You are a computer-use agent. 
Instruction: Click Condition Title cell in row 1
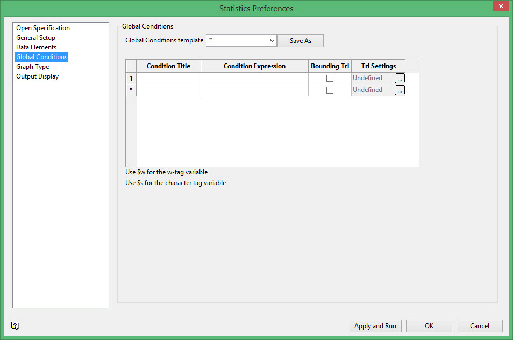pyautogui.click(x=168, y=79)
